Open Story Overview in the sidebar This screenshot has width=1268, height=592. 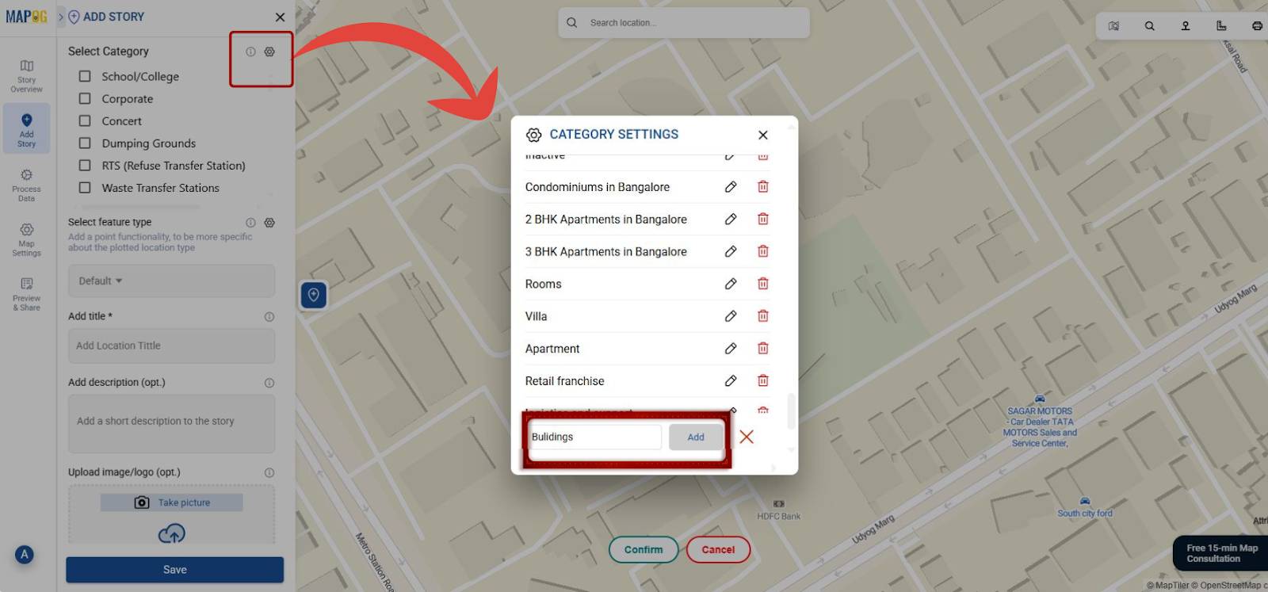pos(27,75)
